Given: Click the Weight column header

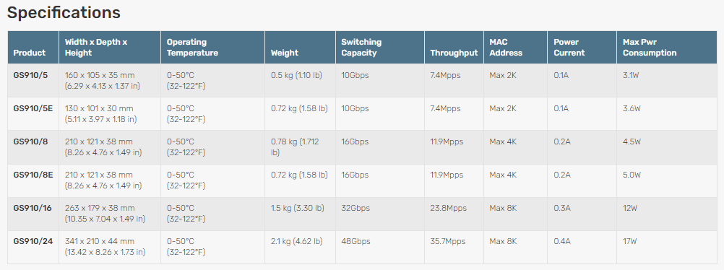Looking at the screenshot, I should point(285,53).
